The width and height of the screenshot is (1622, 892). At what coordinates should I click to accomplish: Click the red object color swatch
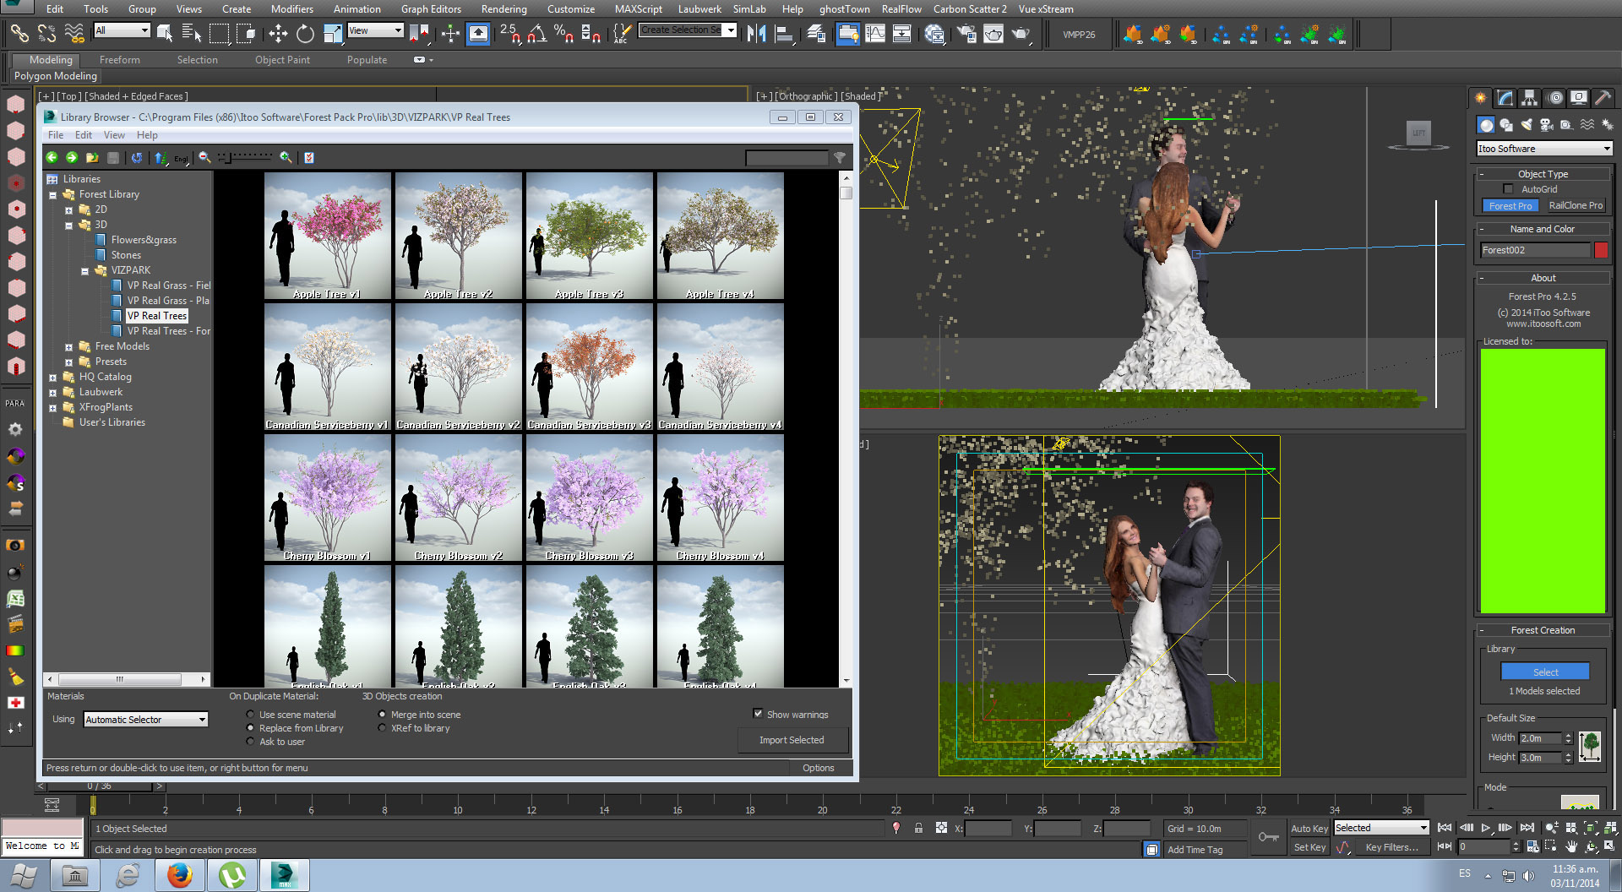(x=1601, y=250)
